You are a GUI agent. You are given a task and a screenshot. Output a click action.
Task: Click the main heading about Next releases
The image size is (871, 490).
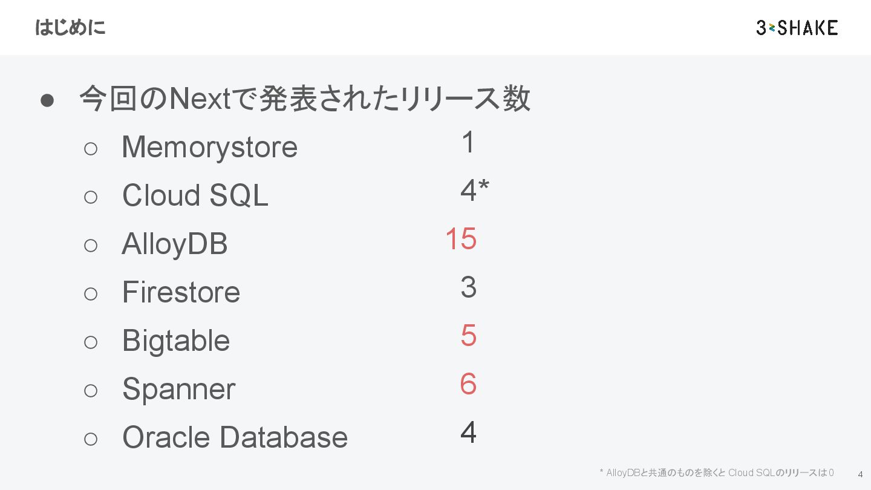click(305, 99)
